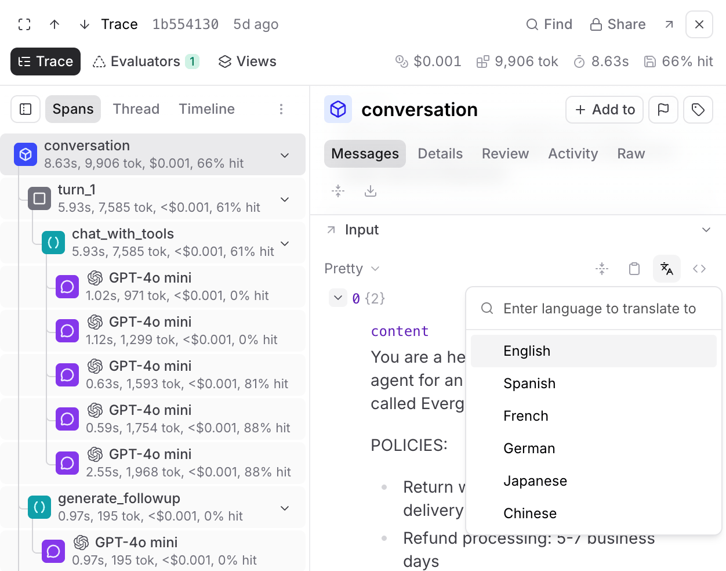The width and height of the screenshot is (726, 571).
Task: Switch to the Trace view
Action: tap(46, 62)
